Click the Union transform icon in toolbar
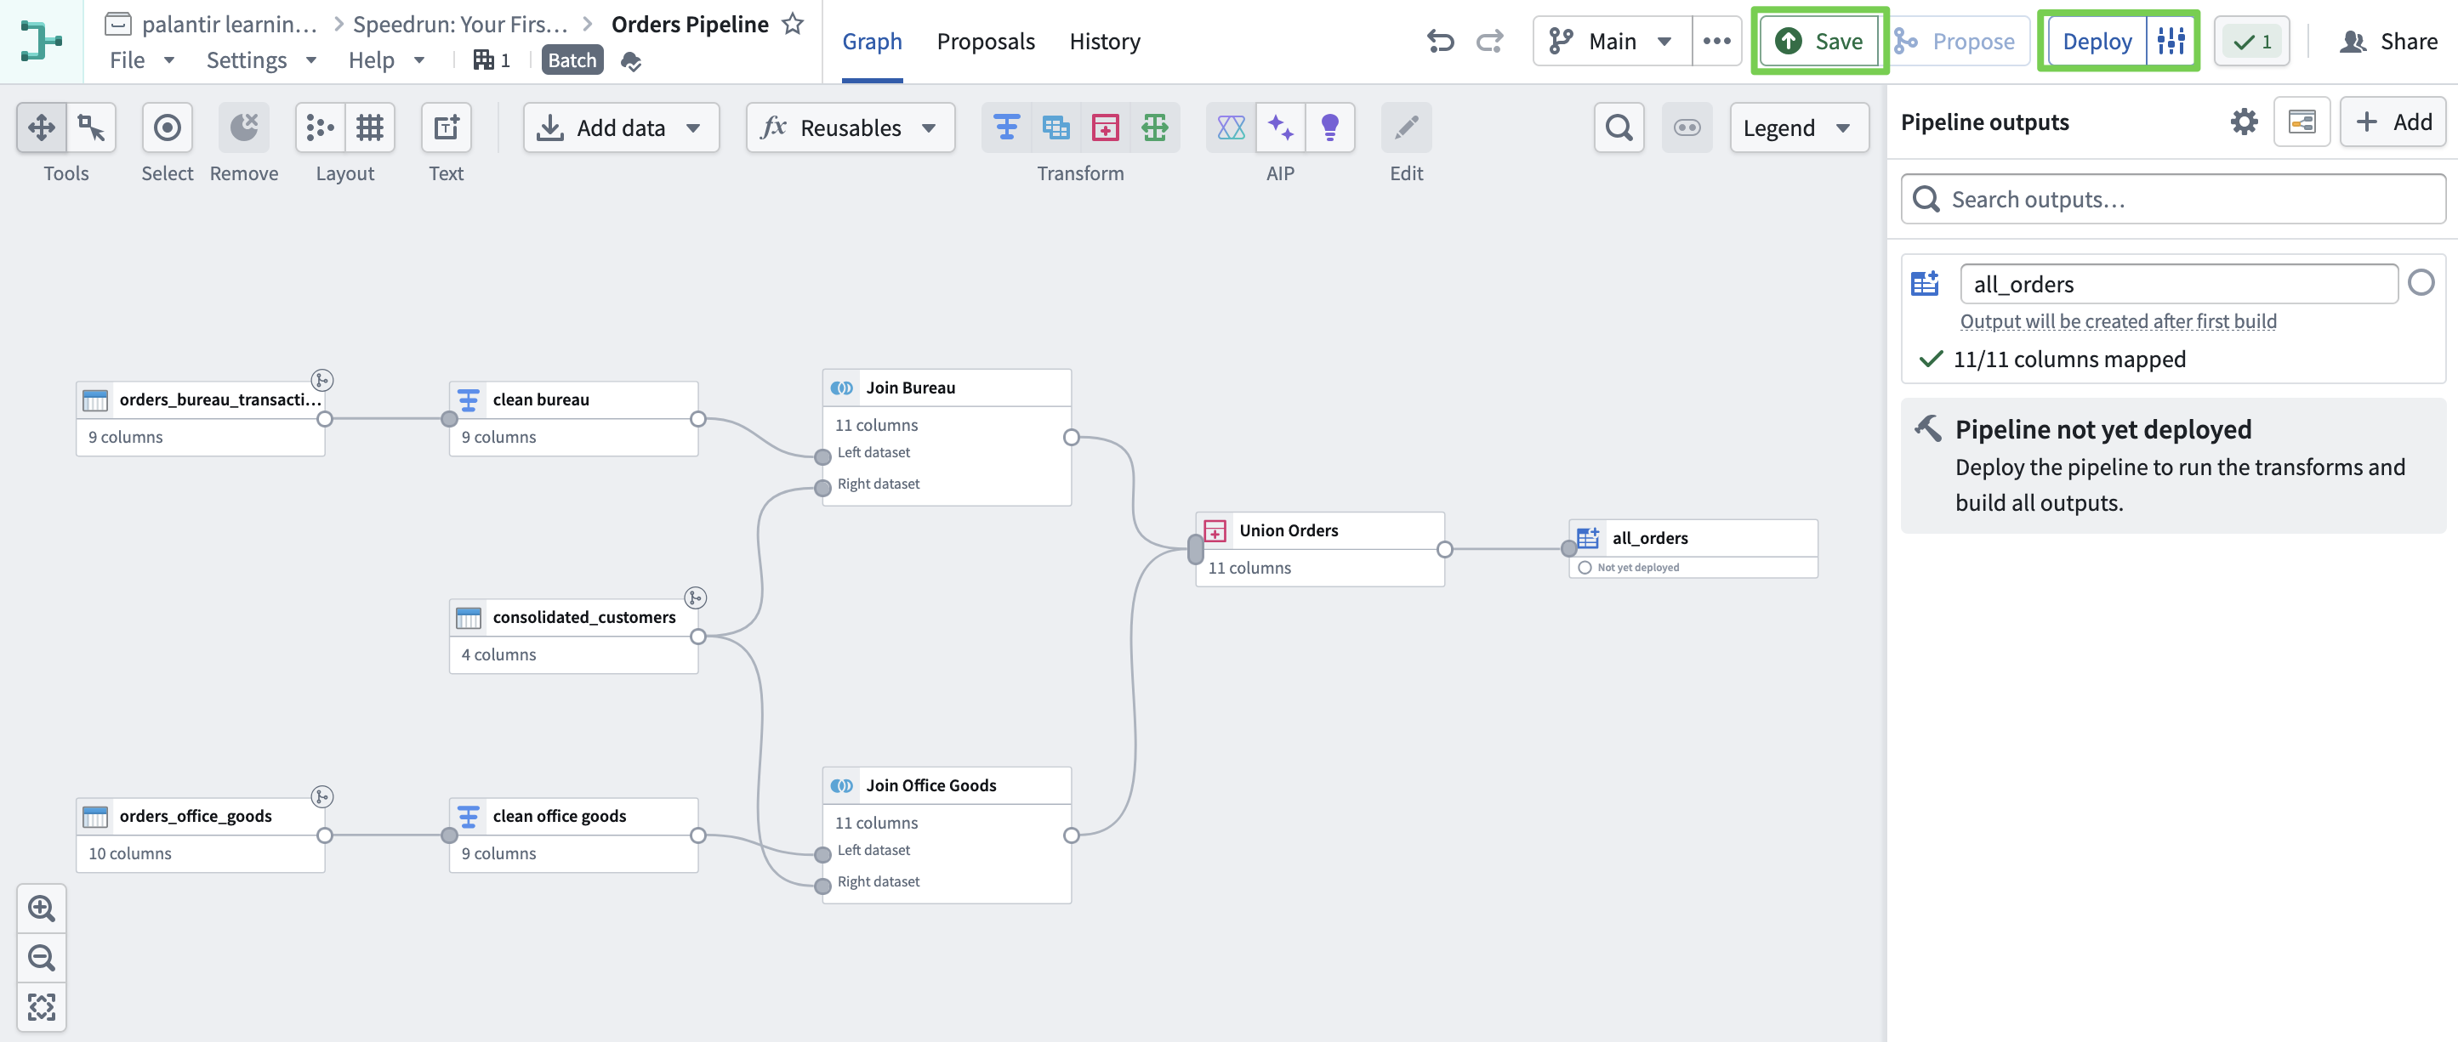 point(1105,127)
